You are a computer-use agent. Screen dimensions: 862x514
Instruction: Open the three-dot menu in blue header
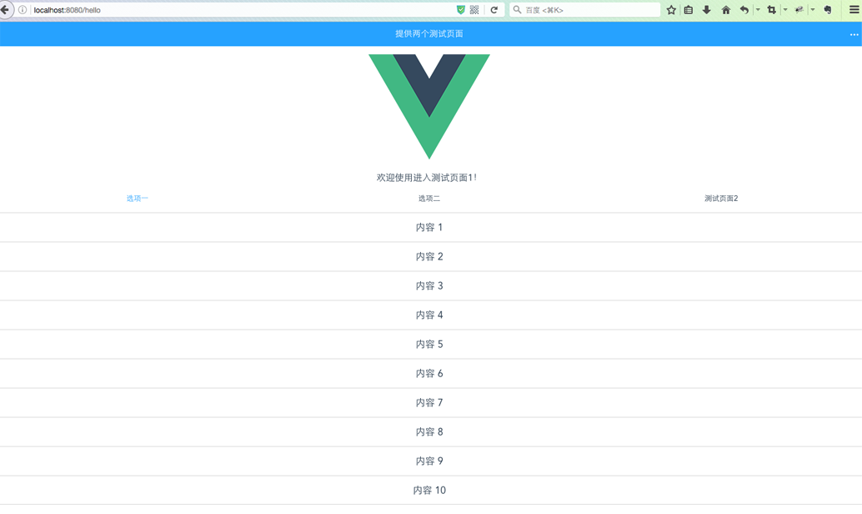click(x=854, y=34)
